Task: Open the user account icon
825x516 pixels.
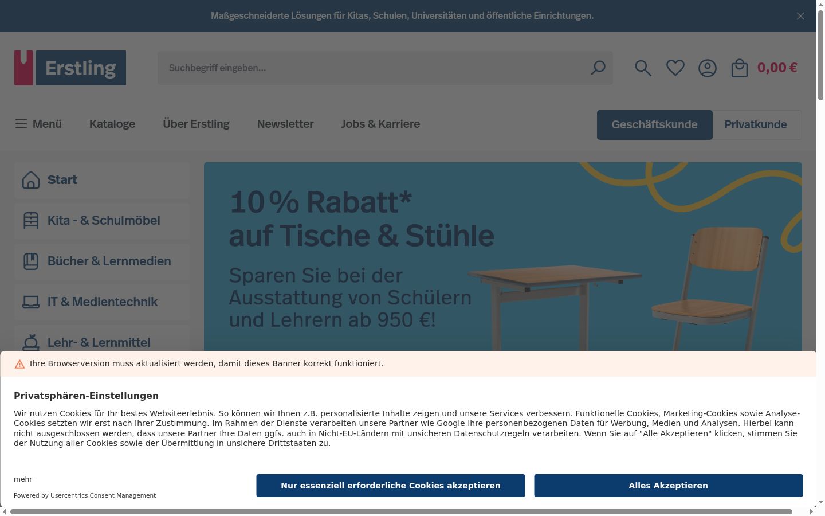Action: [x=708, y=68]
